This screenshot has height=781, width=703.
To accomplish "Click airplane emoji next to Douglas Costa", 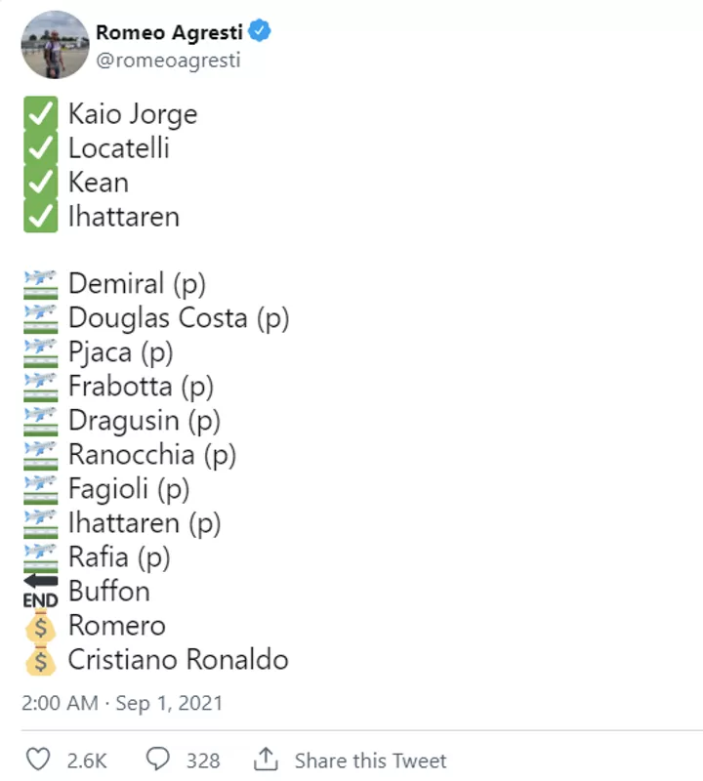I will [41, 318].
